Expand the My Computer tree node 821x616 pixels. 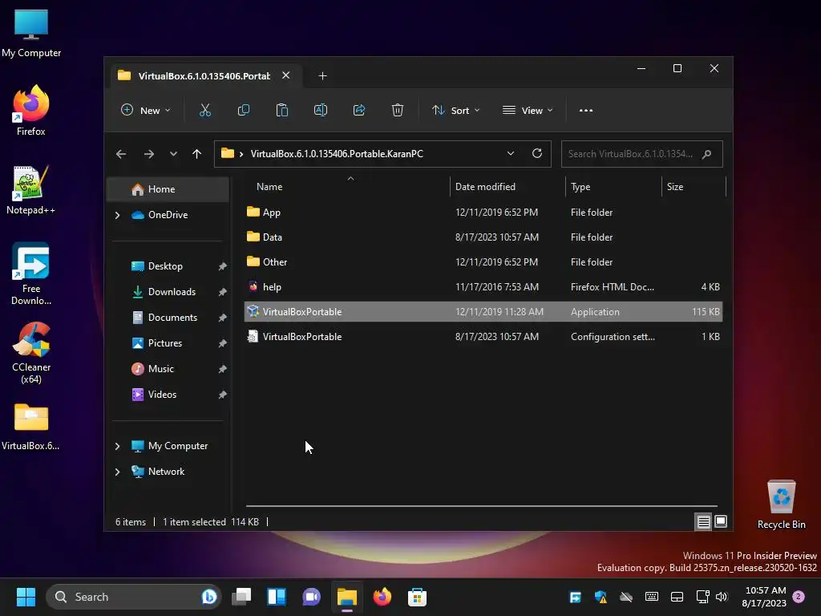coord(117,446)
